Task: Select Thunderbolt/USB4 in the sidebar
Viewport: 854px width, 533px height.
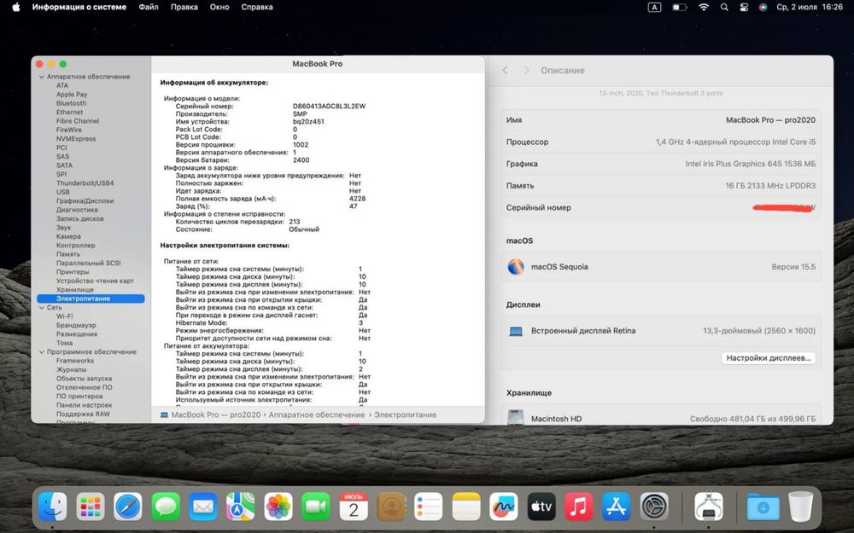Action: [x=85, y=183]
